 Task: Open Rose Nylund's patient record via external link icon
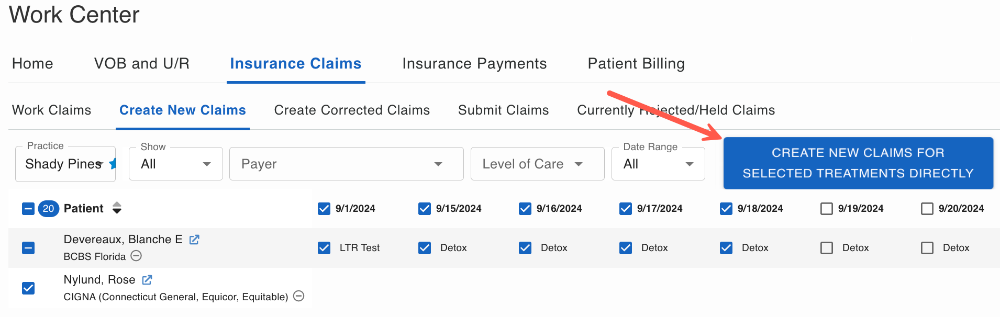(x=147, y=280)
